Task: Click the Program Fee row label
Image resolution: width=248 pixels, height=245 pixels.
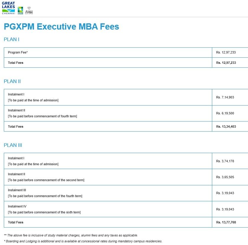Action: coord(18,52)
